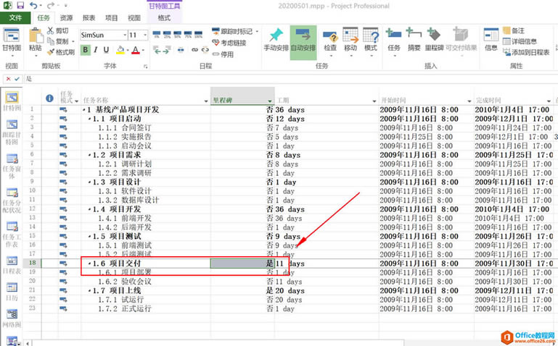
Task: Click the 考虑链接 (Respect Links) button
Action: coord(229,43)
